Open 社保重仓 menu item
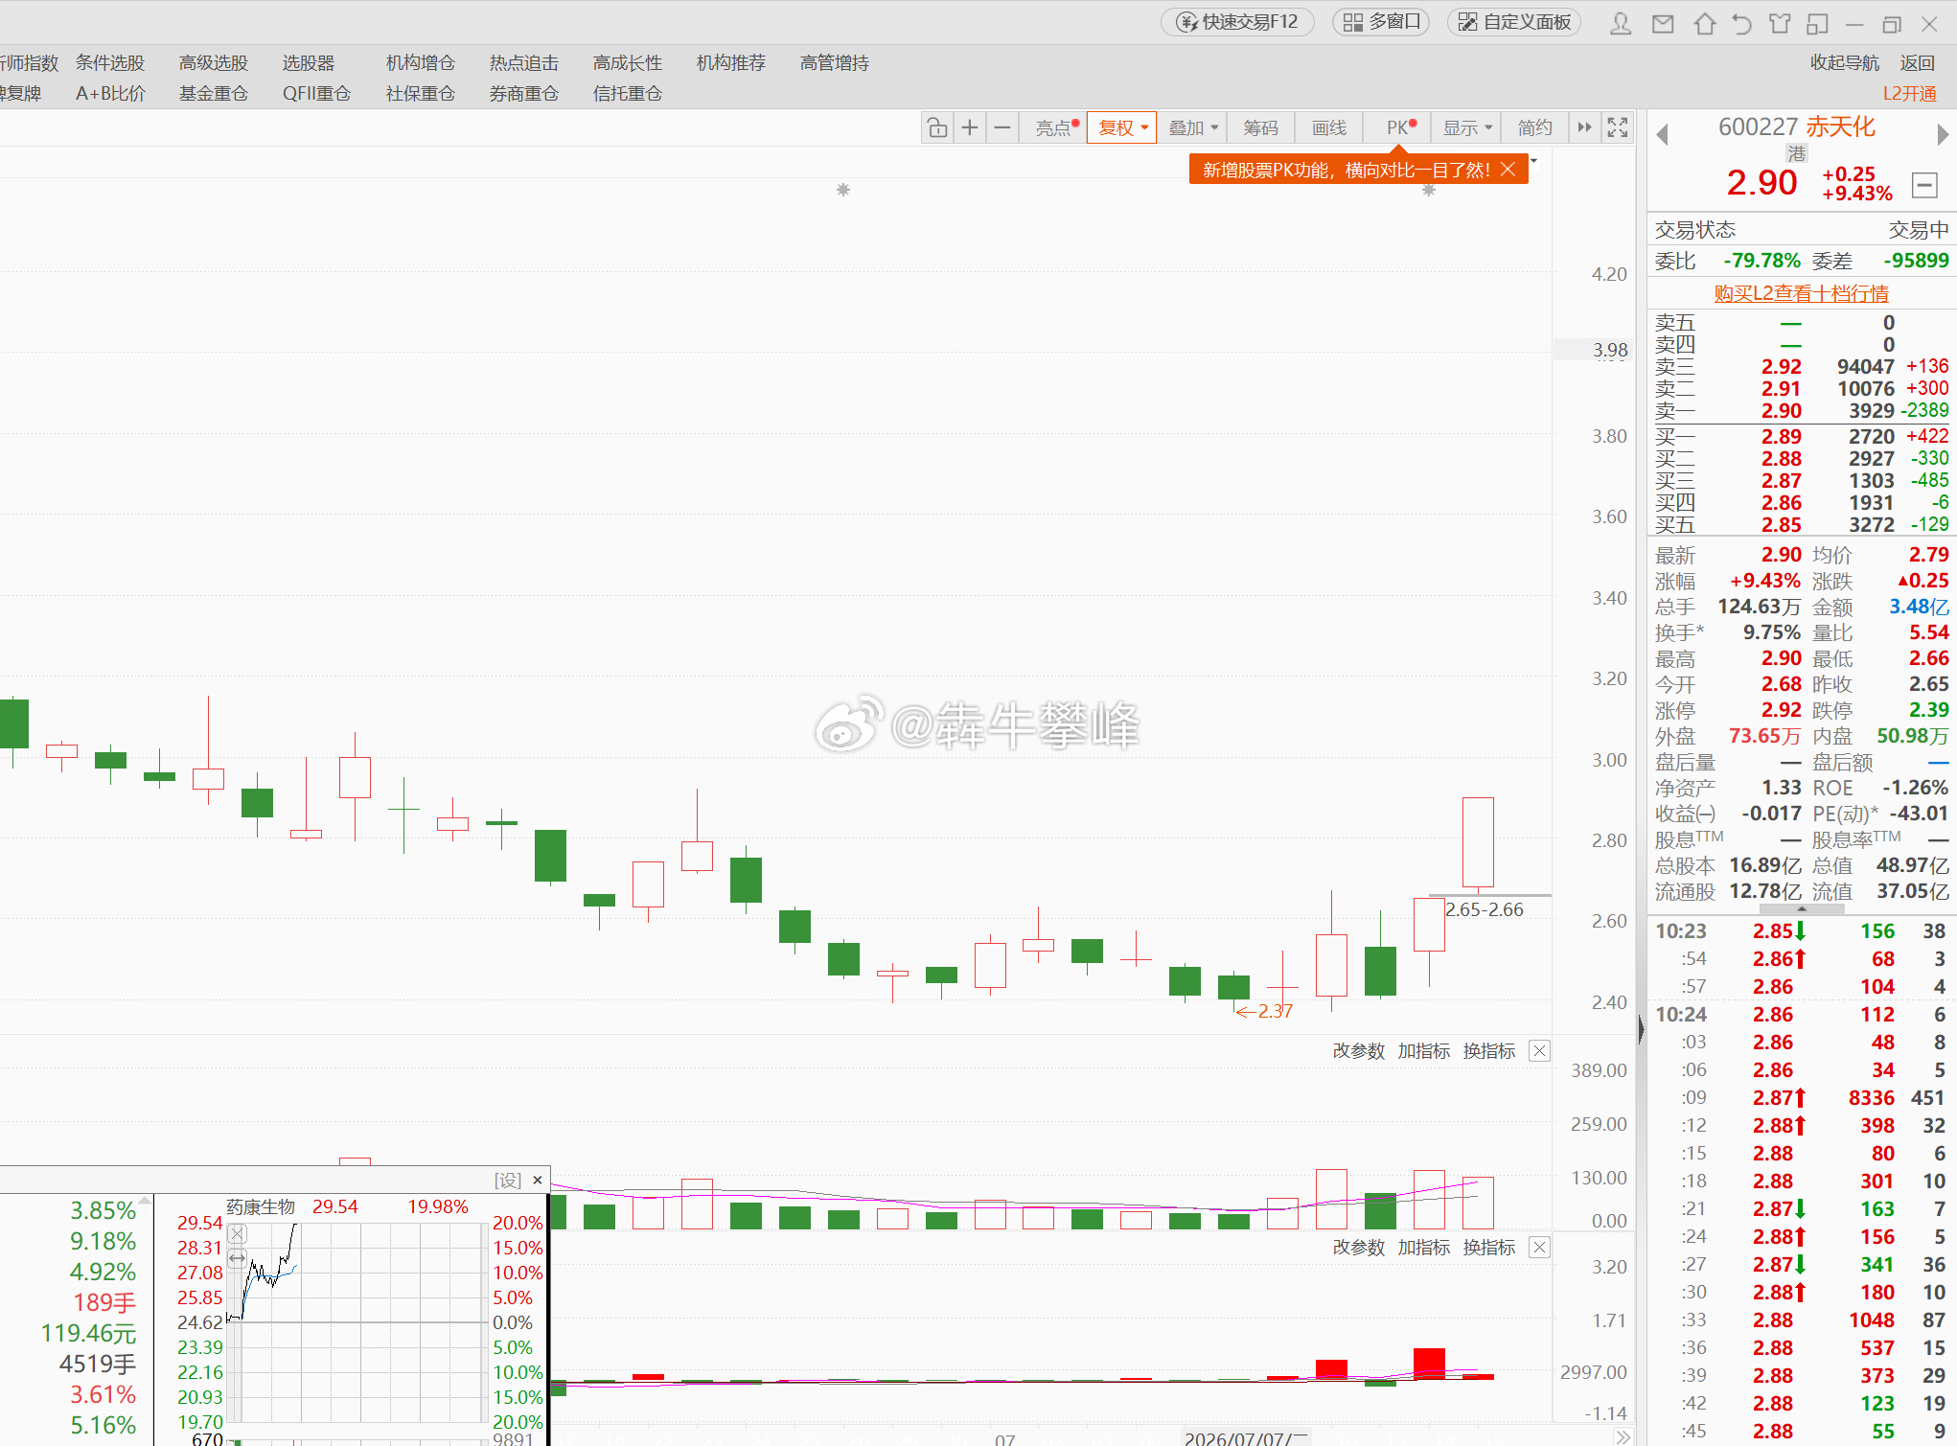This screenshot has height=1446, width=1957. 421,94
